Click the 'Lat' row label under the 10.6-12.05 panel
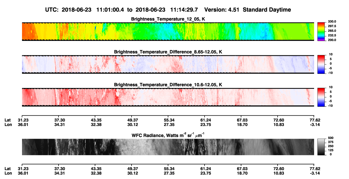This screenshot has width=349, height=179. click(7, 120)
